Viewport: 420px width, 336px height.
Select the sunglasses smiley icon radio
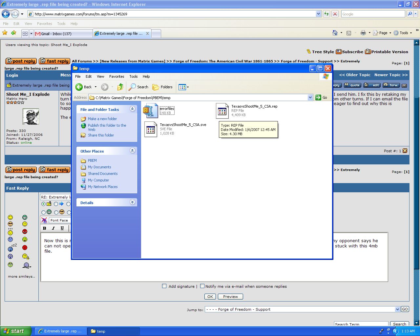pyautogui.click(x=56, y=212)
